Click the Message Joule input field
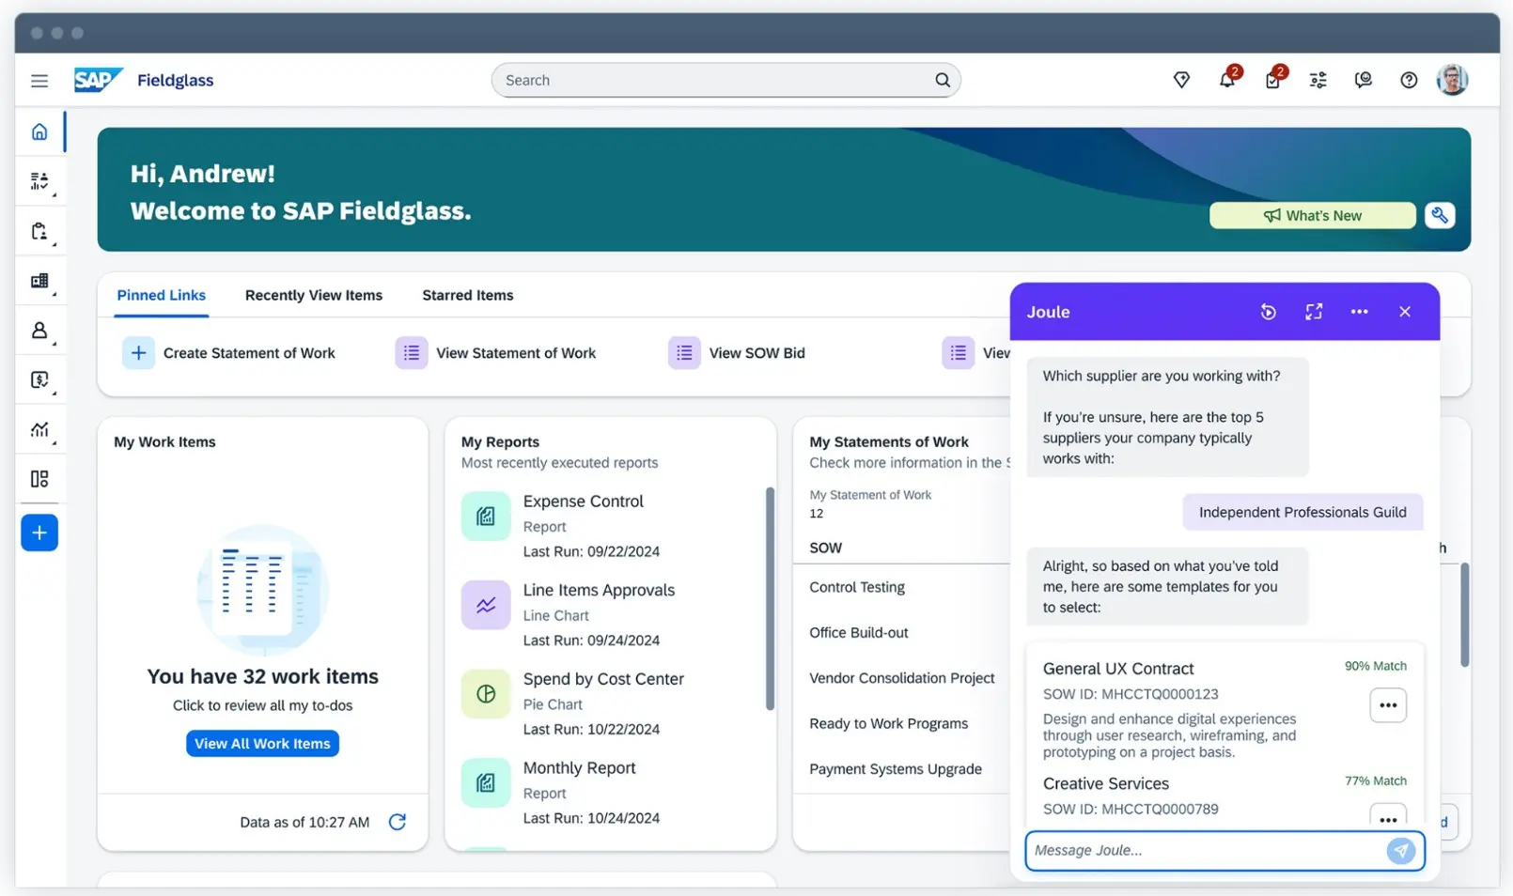Image resolution: width=1513 pixels, height=896 pixels. [x=1203, y=850]
